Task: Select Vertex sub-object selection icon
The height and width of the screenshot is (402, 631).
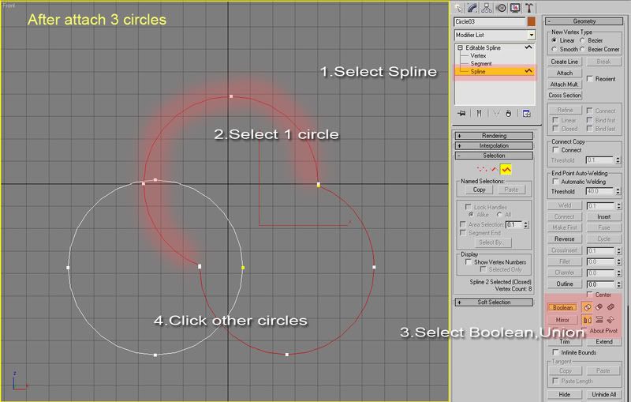Action: click(480, 168)
